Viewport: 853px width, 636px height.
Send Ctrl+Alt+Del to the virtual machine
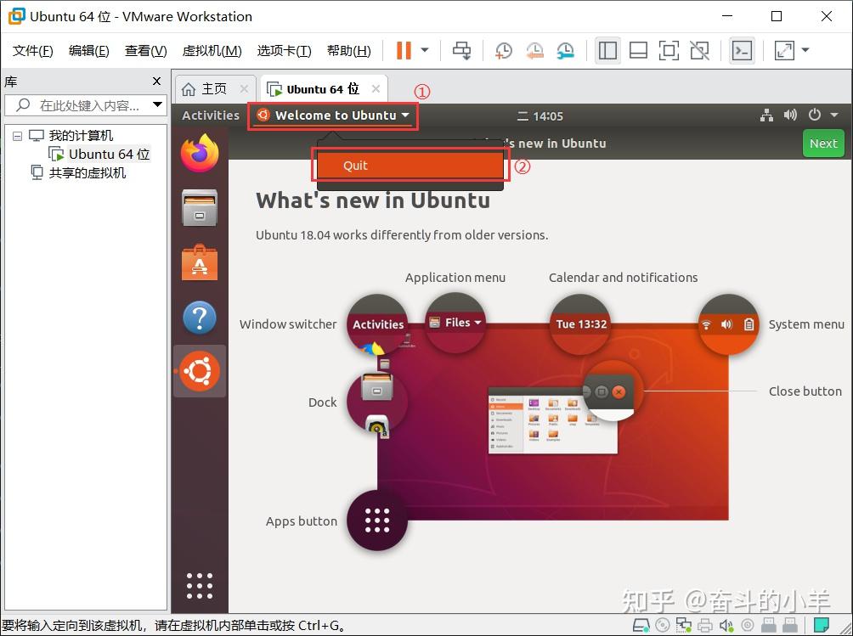point(461,51)
